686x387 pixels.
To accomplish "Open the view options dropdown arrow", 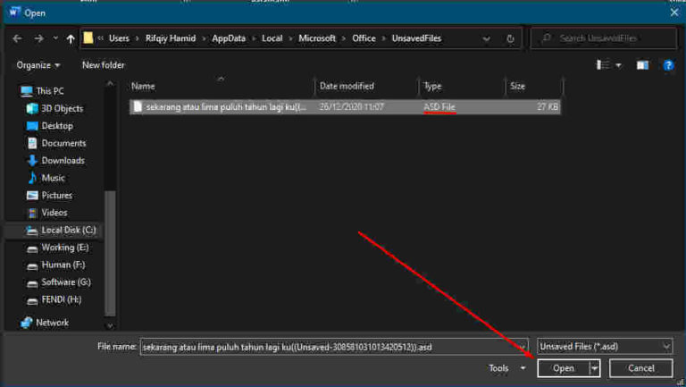I will 619,65.
